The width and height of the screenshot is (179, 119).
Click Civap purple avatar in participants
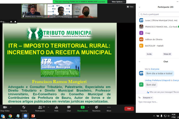(x=141, y=33)
